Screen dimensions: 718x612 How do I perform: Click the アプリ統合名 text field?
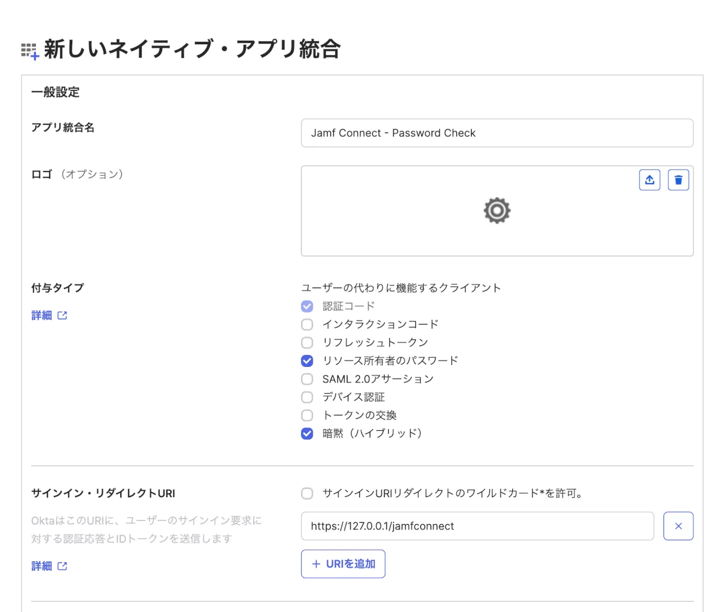coord(497,133)
